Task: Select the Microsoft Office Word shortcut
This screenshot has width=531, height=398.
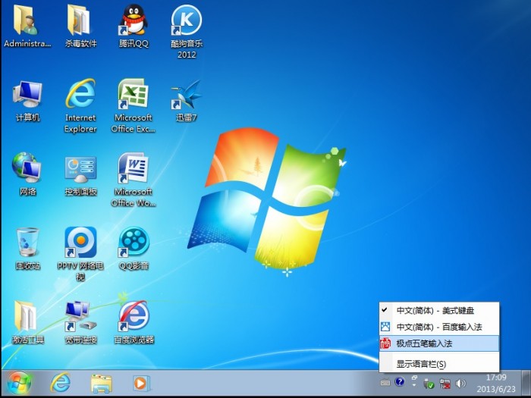Action: click(x=134, y=170)
